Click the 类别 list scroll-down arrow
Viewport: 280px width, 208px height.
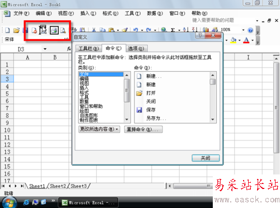pos(127,120)
